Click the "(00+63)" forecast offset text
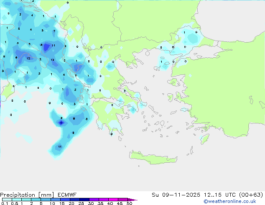This screenshot has width=265, height=205. (251, 195)
